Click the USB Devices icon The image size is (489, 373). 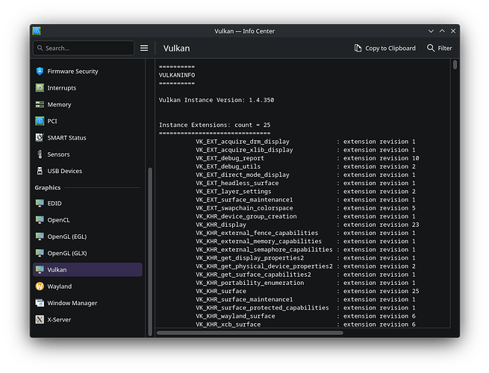click(40, 171)
